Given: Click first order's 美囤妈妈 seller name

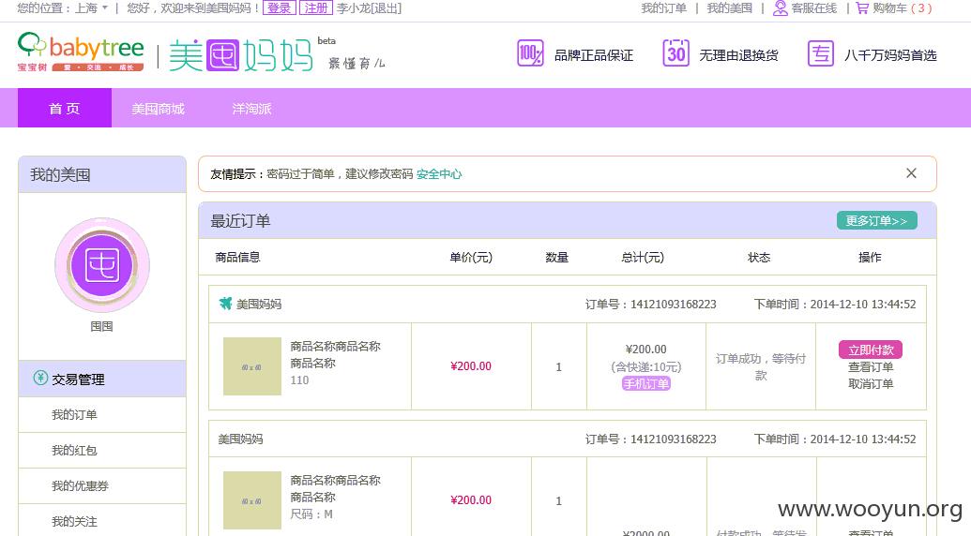Looking at the screenshot, I should [x=259, y=305].
